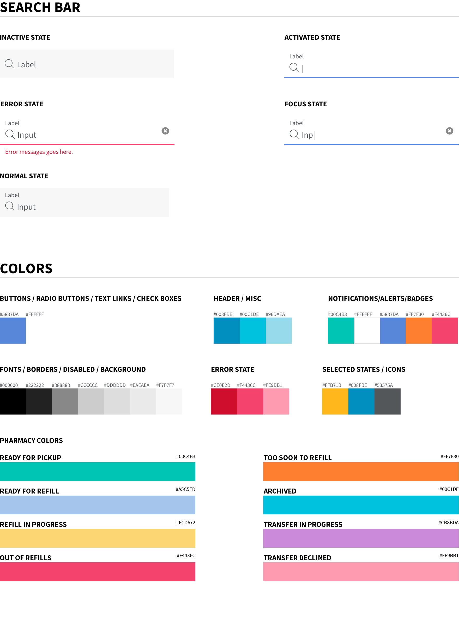Click the 'Error messages goes here.' text

[x=39, y=152]
